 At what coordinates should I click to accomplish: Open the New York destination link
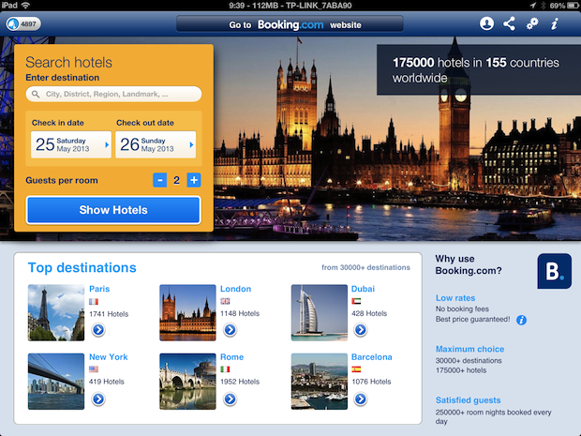108,357
